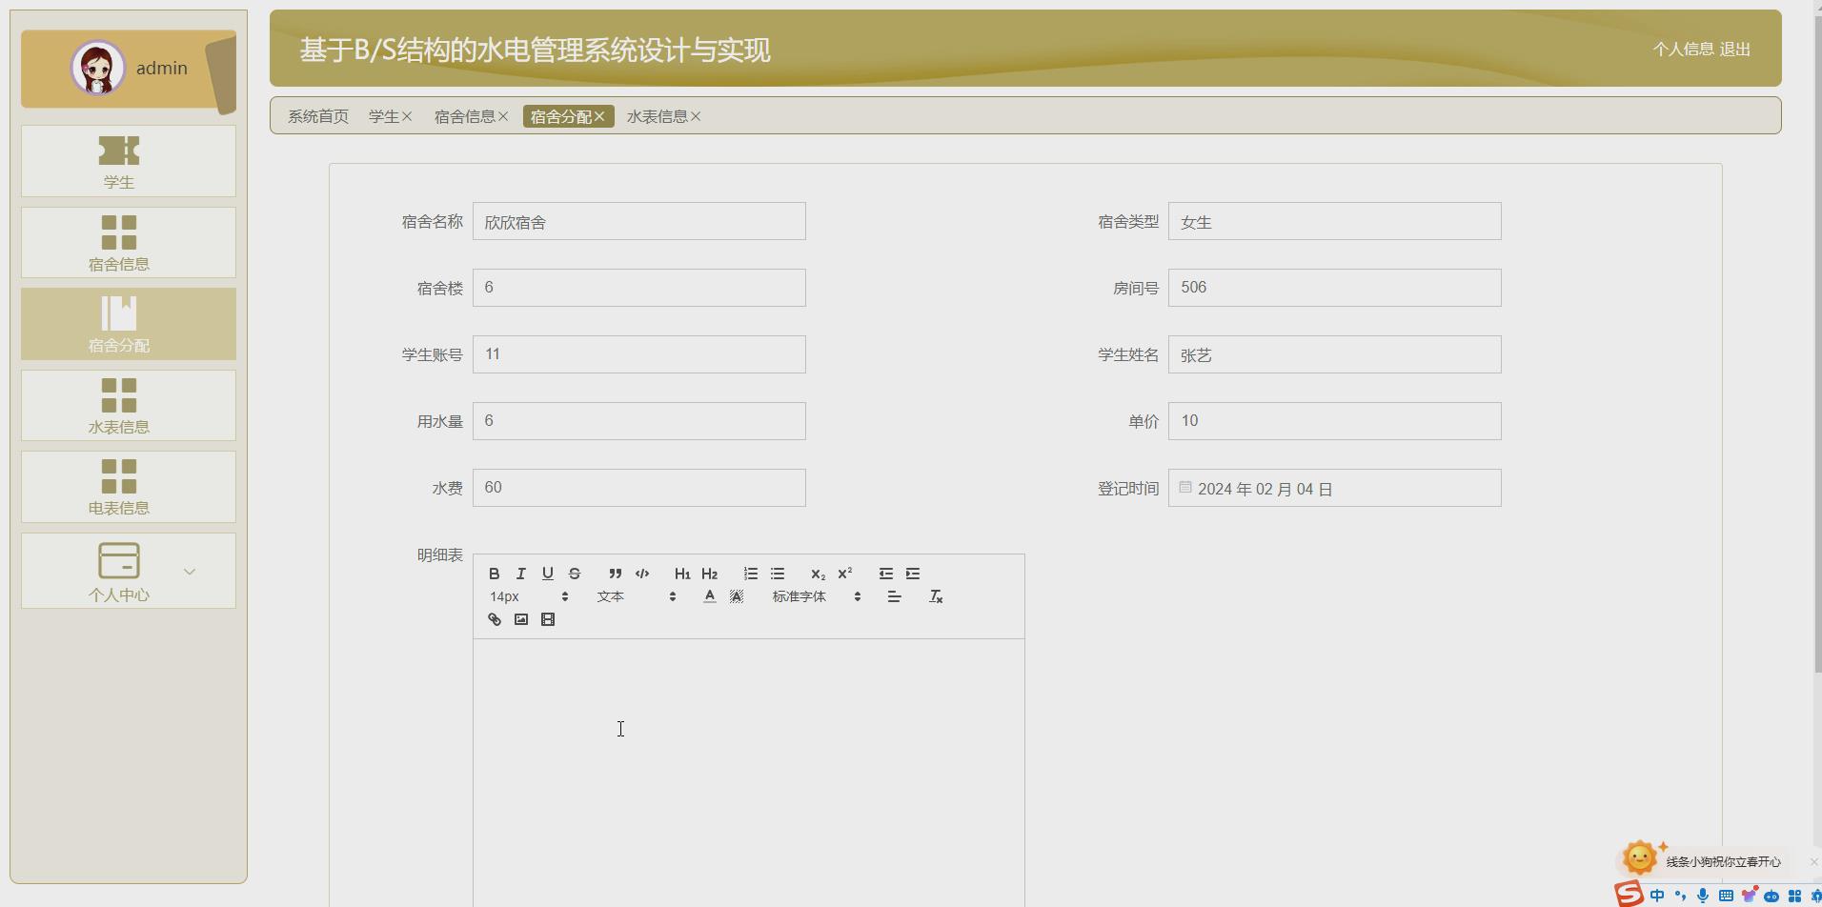Open the text color picker
The height and width of the screenshot is (907, 1822).
pyautogui.click(x=709, y=596)
